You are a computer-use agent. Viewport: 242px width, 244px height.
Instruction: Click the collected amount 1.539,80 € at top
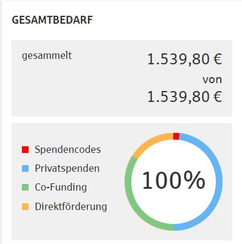[184, 59]
